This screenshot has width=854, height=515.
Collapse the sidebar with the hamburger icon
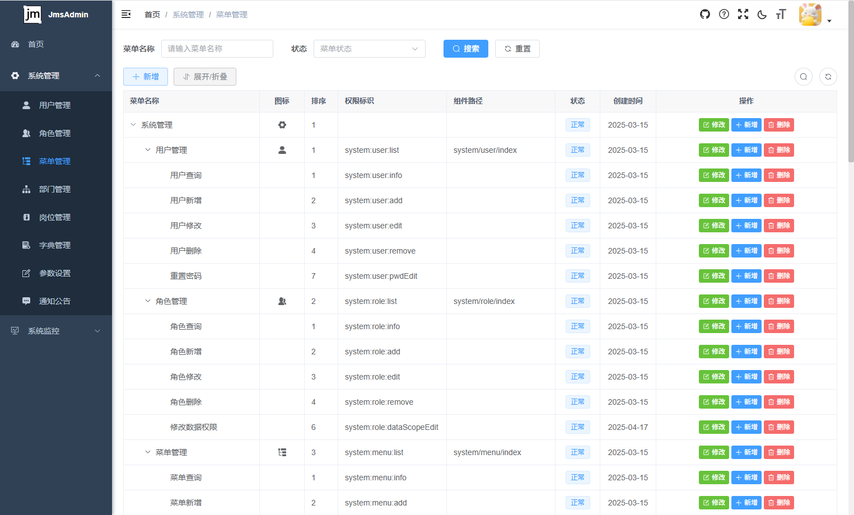(126, 14)
